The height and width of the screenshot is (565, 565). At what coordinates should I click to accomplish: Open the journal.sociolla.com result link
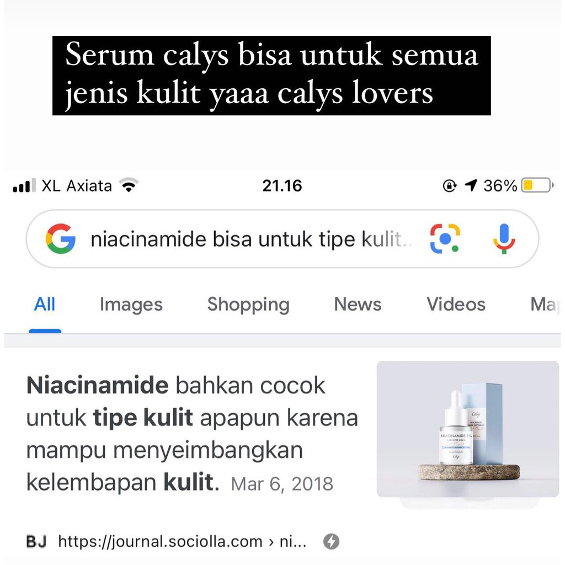(x=182, y=541)
